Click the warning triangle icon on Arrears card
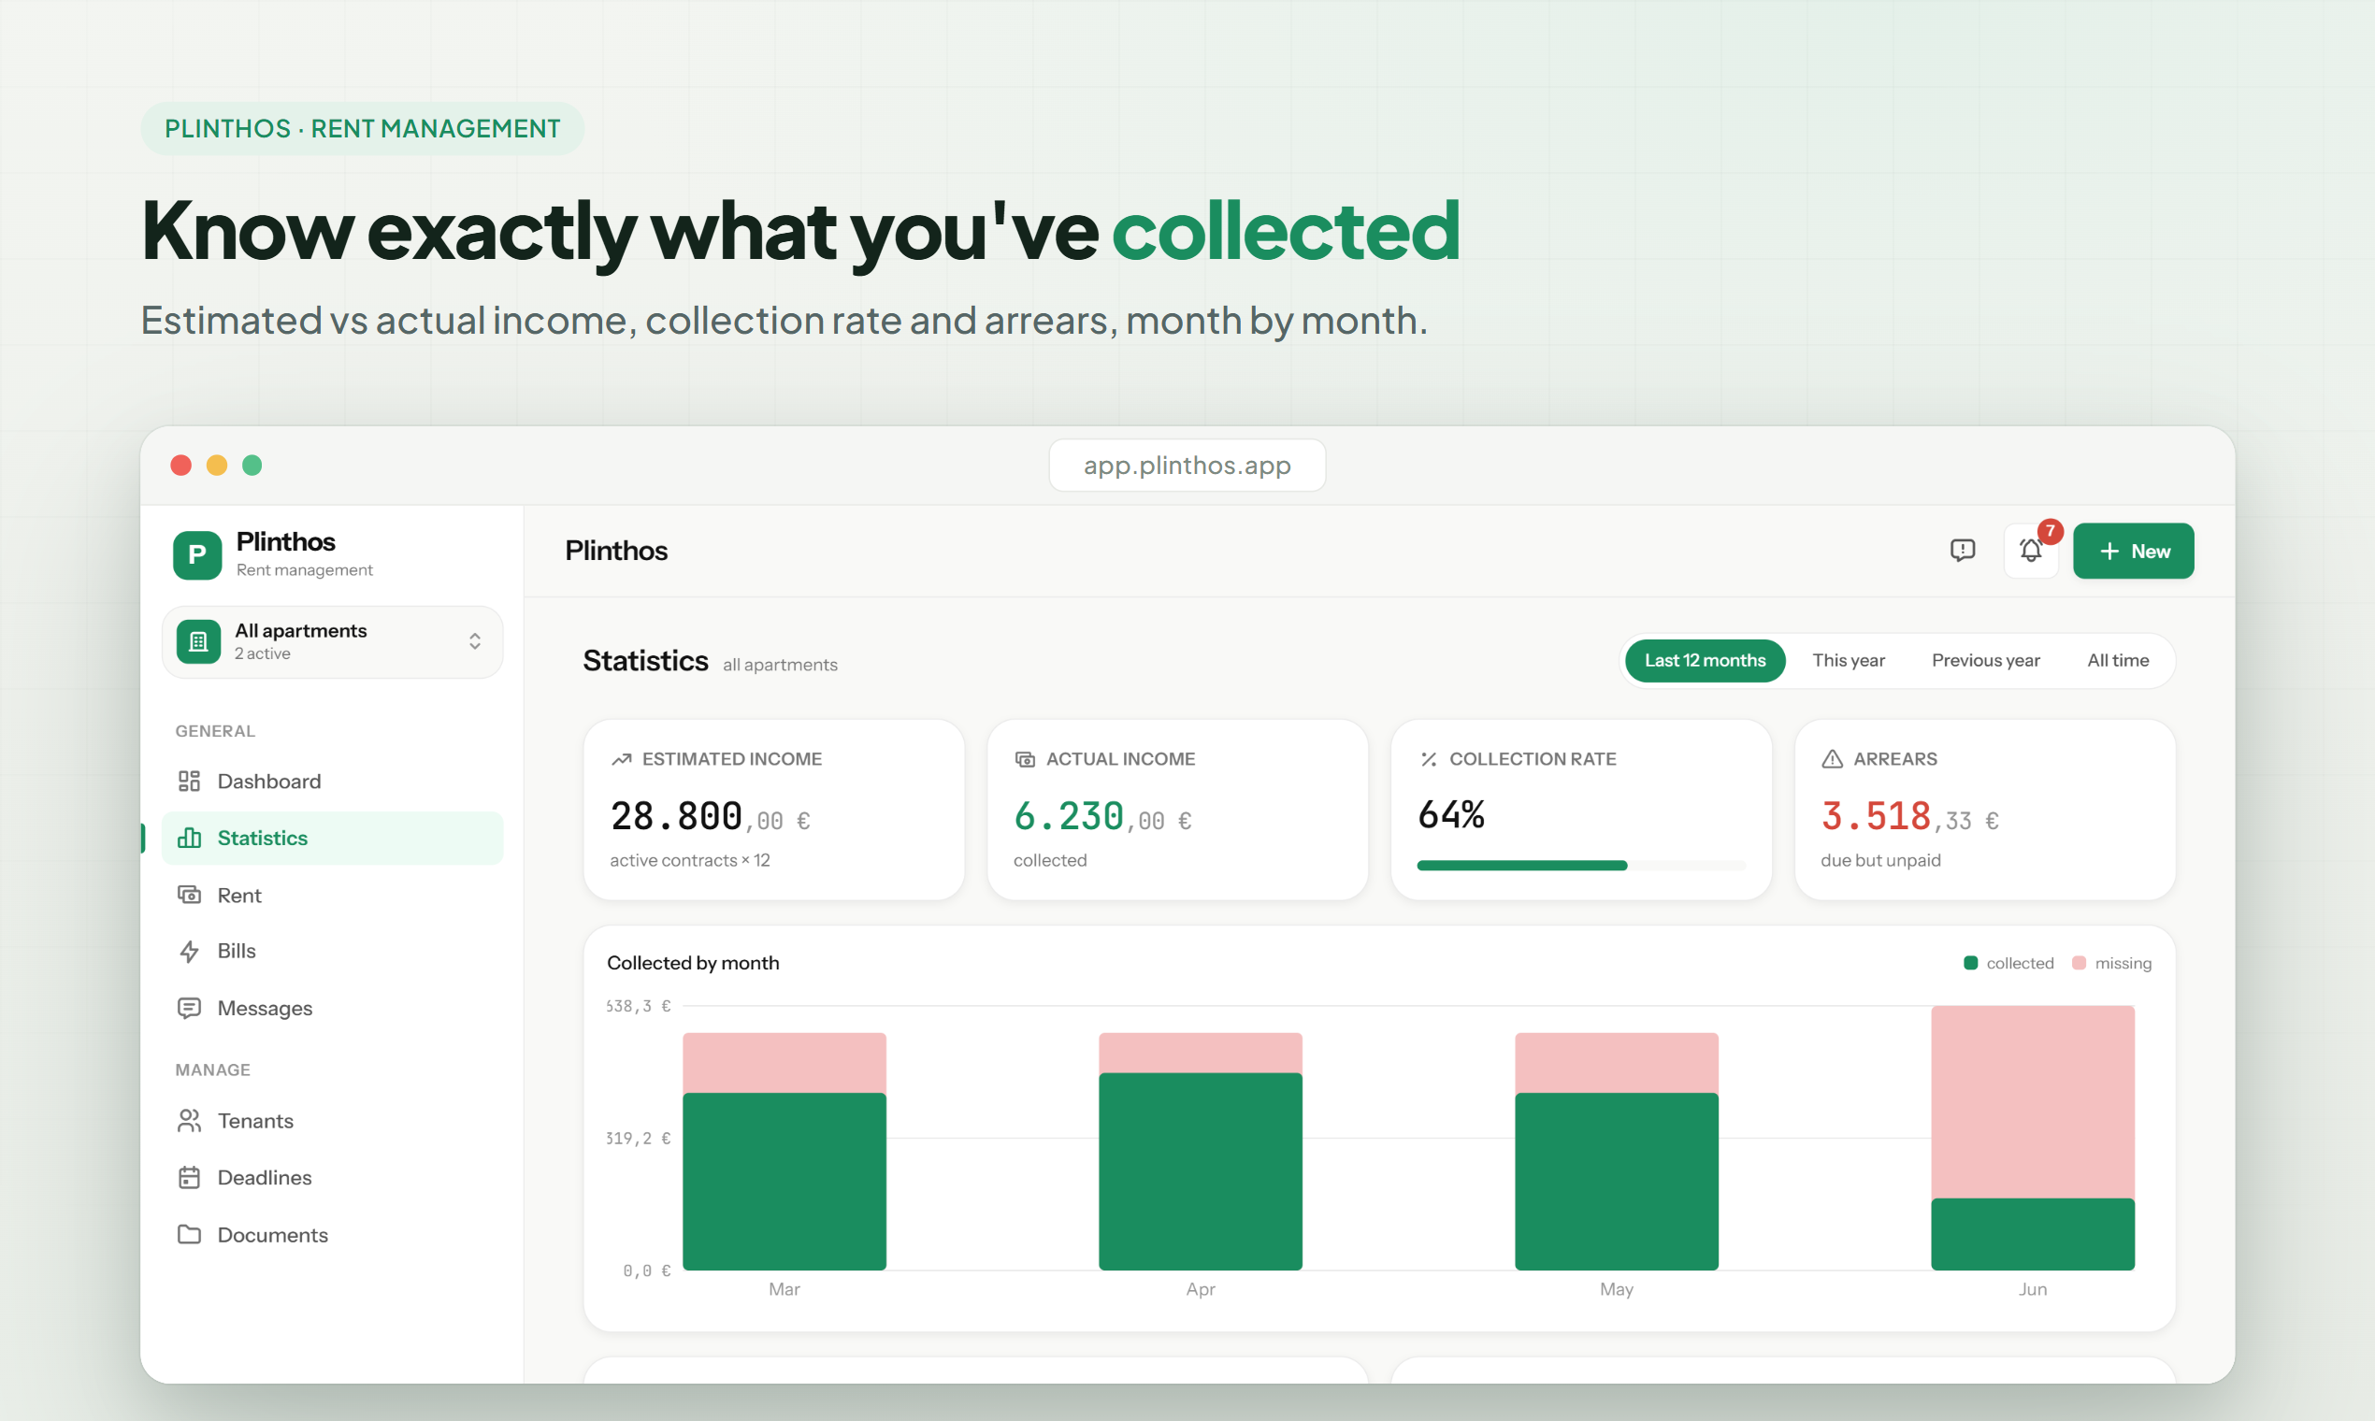 coord(1832,759)
